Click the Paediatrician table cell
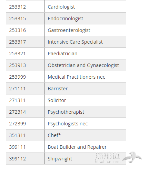The image size is (149, 169). (85, 54)
